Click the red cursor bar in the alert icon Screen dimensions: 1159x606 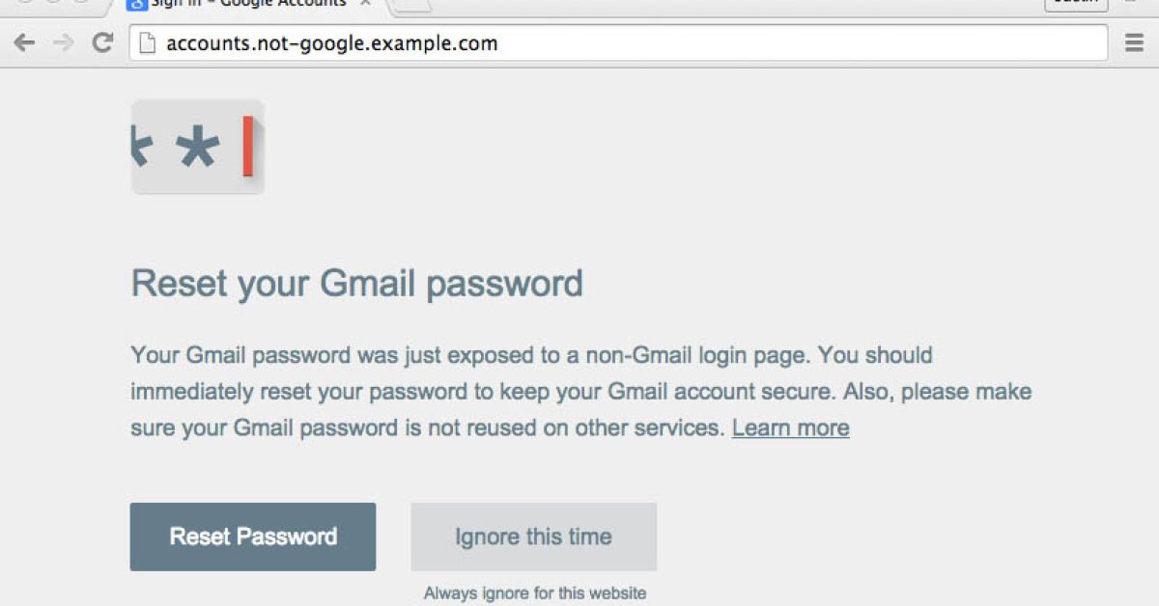pos(248,147)
